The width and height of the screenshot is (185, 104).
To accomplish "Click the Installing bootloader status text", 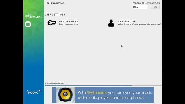I will tap(55, 83).
